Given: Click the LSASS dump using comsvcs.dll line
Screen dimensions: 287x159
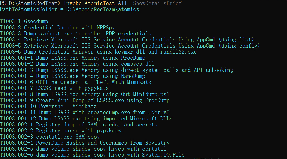Looking at the screenshot, I should click(x=77, y=64).
